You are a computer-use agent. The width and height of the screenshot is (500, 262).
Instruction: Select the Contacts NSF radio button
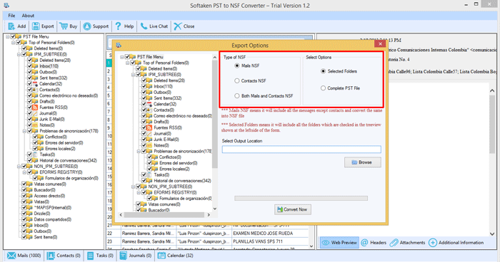[237, 80]
